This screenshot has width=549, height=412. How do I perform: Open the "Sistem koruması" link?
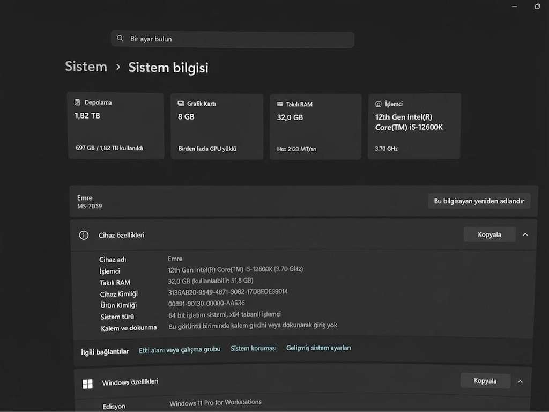tap(254, 348)
